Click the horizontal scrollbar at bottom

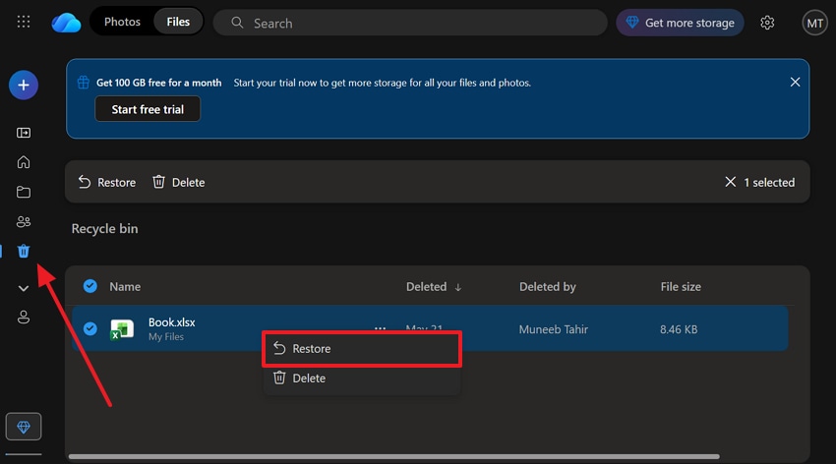pyautogui.click(x=394, y=456)
